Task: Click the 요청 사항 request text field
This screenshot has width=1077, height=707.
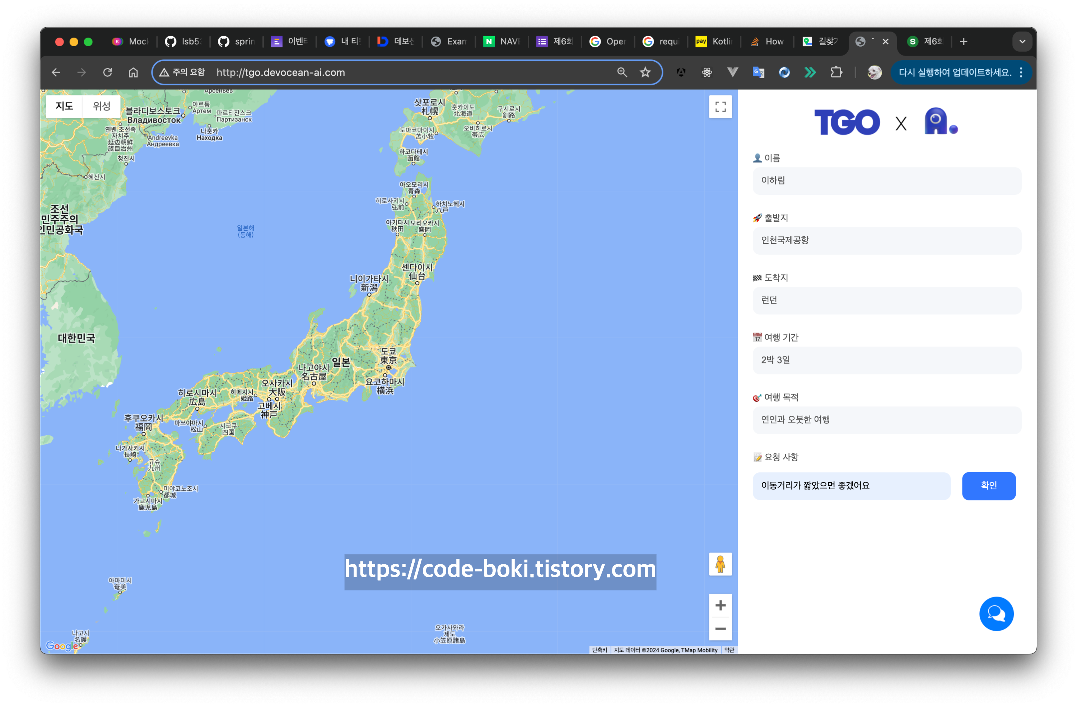Action: point(851,485)
